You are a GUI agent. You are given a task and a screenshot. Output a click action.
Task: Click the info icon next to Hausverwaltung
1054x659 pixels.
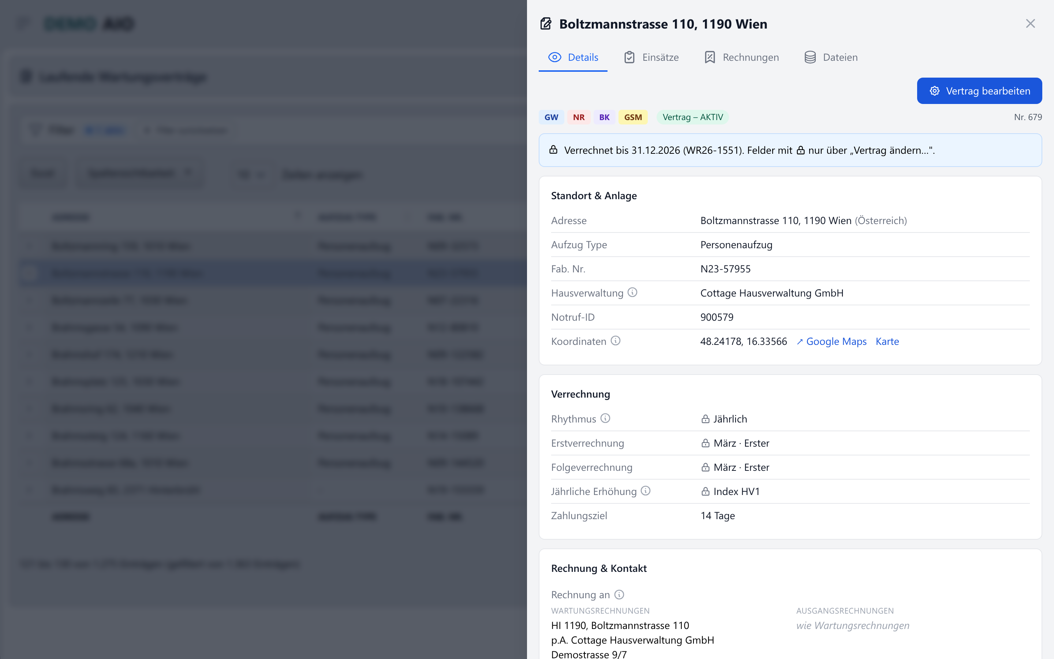point(632,293)
